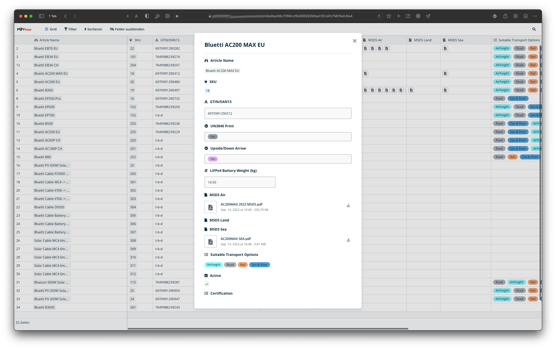Click the LiFPo4 Battery Weight field
The width and height of the screenshot is (556, 349).
pos(240,182)
